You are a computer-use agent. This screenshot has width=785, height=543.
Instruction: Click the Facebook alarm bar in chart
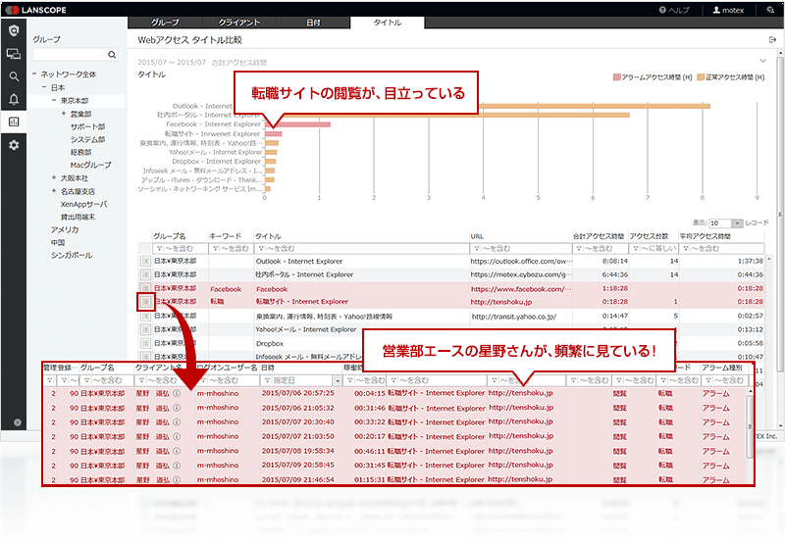[297, 124]
